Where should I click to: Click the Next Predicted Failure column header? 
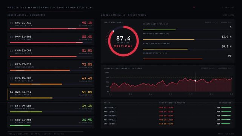pyautogui.click(x=172, y=103)
